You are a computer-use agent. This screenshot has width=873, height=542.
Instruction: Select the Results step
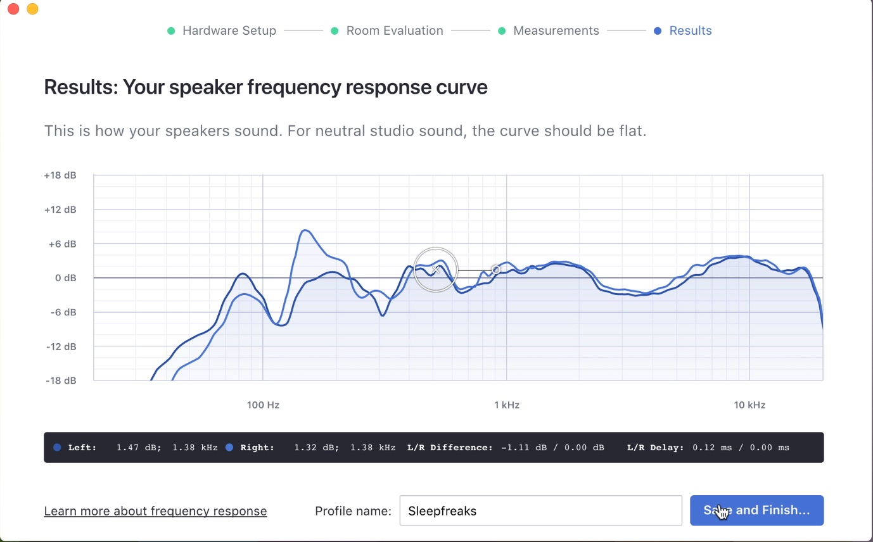point(691,30)
